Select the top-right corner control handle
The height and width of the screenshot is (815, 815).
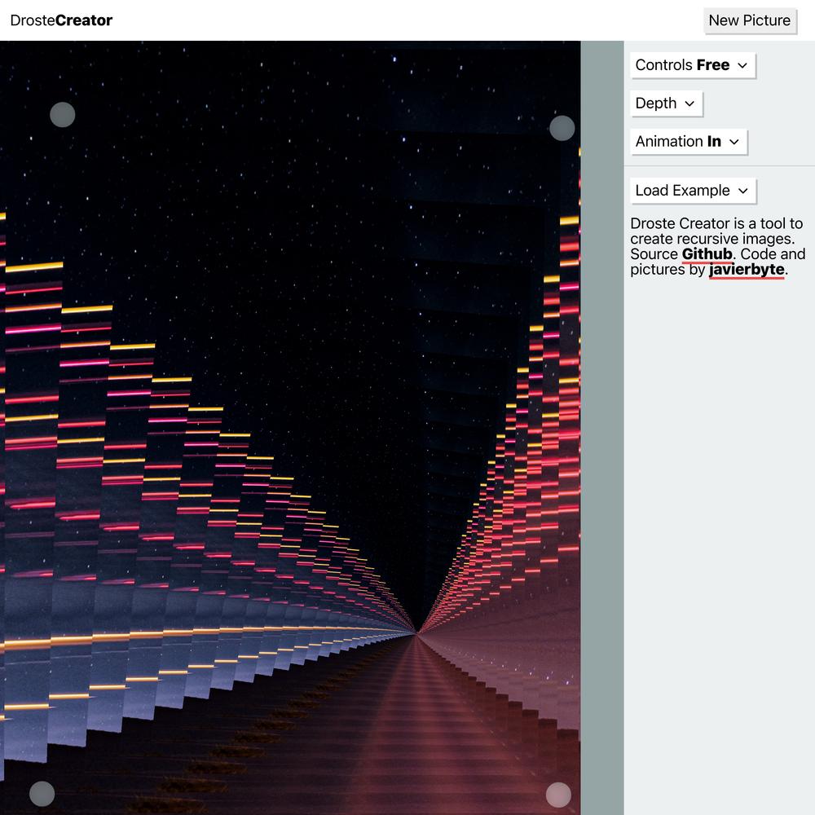pos(562,128)
